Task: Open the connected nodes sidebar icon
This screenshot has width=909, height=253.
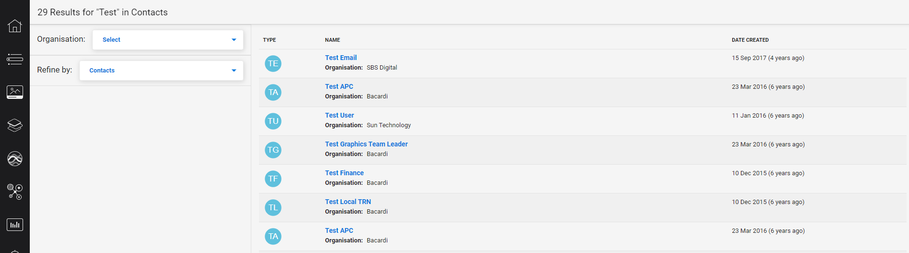Action: click(x=15, y=192)
